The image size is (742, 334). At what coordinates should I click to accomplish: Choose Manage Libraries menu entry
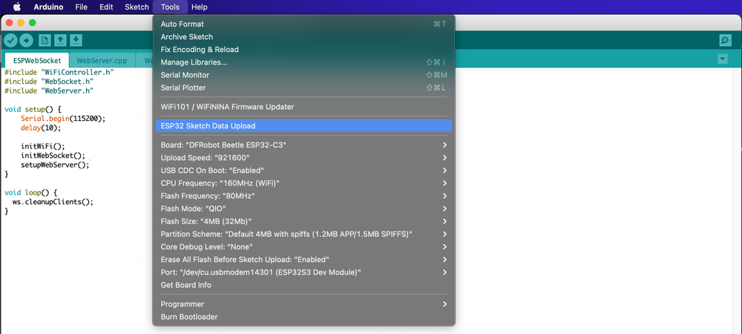tap(194, 62)
